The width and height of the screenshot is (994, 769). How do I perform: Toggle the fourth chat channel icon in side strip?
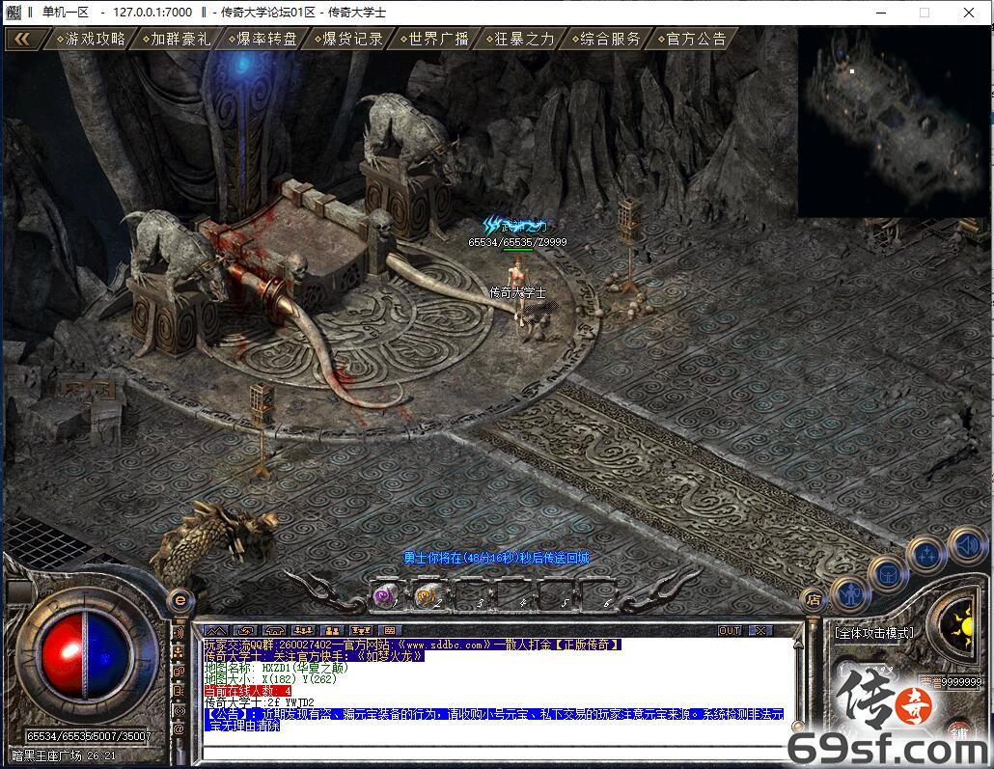point(179,691)
